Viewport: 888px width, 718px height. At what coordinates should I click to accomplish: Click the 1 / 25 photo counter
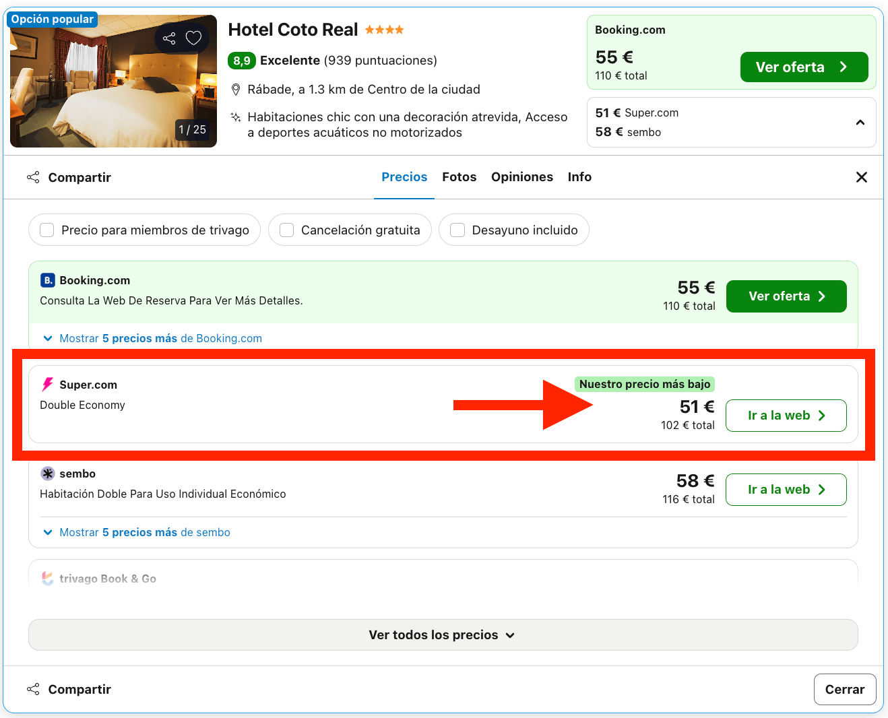pos(192,129)
